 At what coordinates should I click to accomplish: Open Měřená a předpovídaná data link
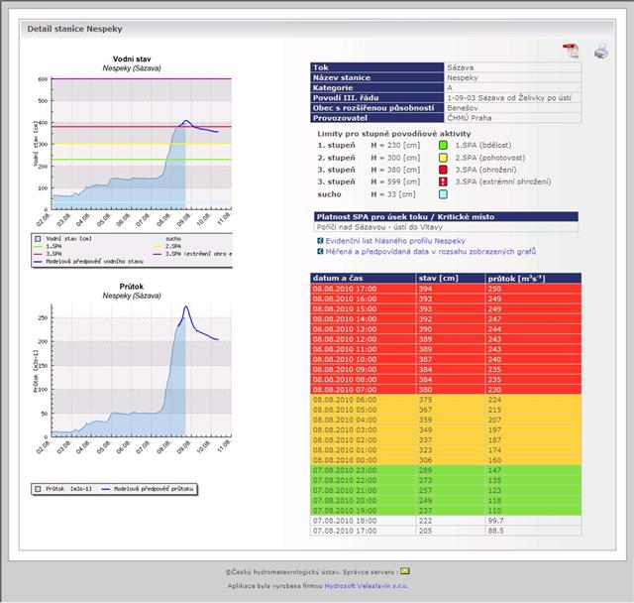coord(431,251)
